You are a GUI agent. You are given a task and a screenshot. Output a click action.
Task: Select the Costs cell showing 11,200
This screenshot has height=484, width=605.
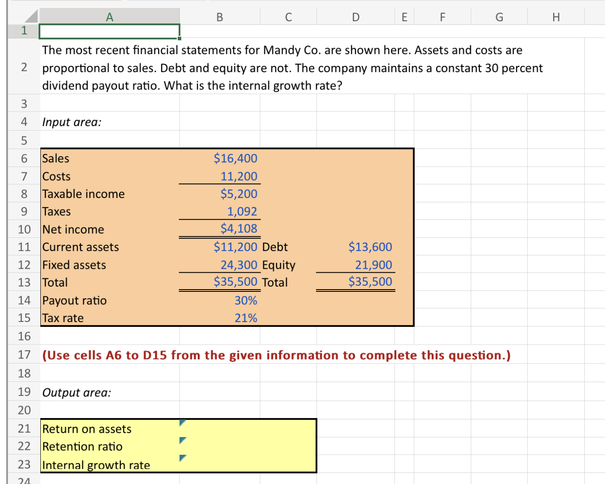219,176
